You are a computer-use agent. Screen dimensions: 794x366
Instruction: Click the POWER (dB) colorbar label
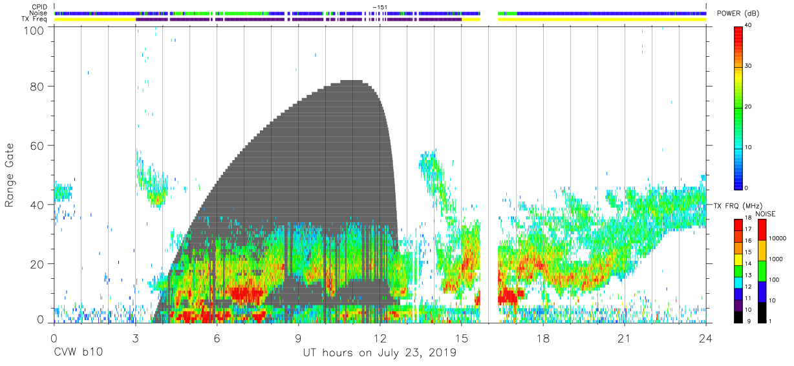(738, 14)
